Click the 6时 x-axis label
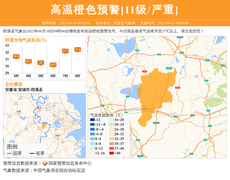Image resolution: width=230 pixels, height=180 pixels. (53, 76)
